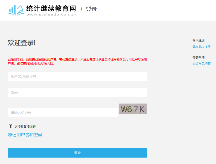The image size is (216, 164).
Task: Open the 查看常见问题 help link
Action: click(x=201, y=64)
